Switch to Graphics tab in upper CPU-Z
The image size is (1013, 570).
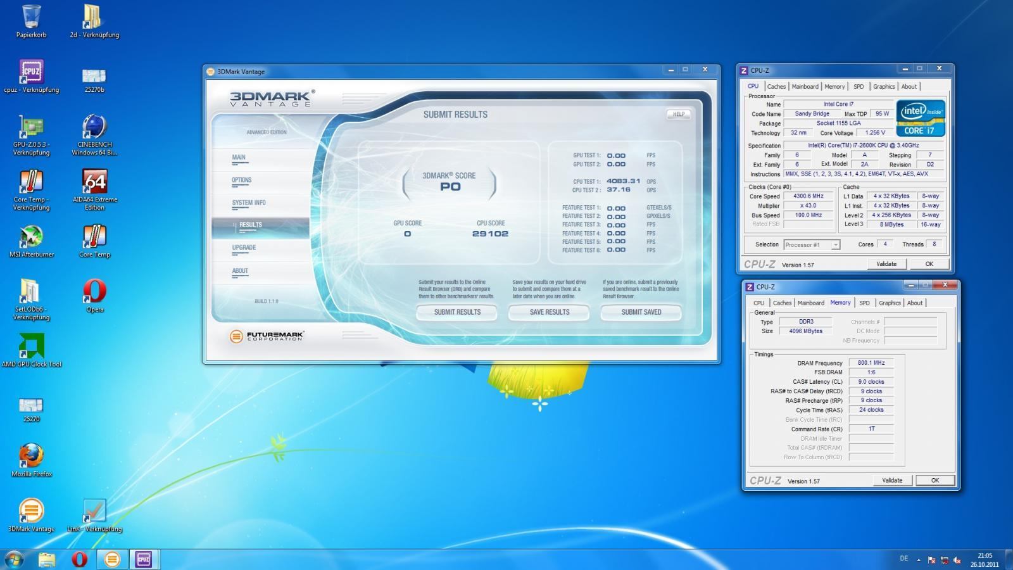pyautogui.click(x=884, y=87)
